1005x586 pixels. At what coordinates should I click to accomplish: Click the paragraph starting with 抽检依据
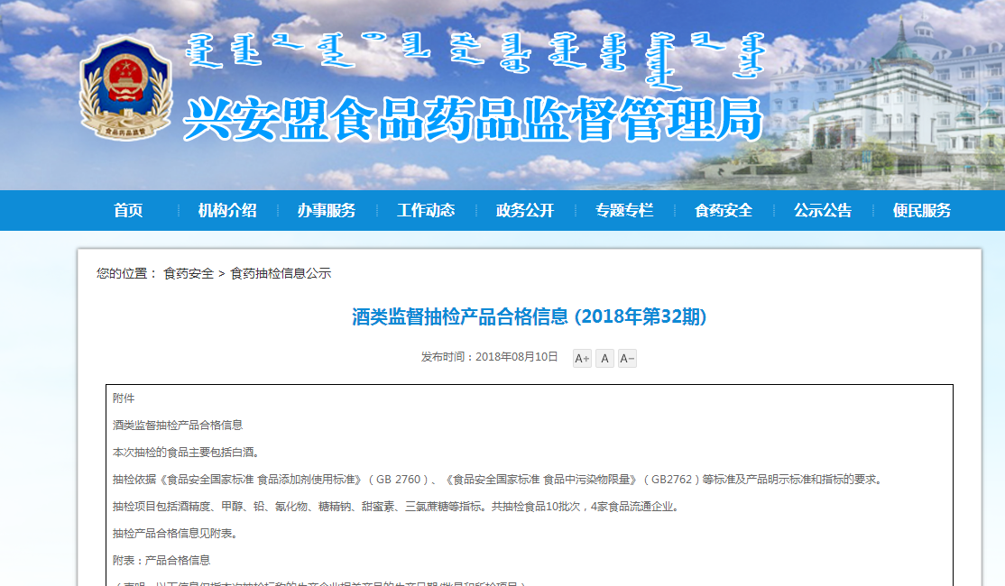click(x=499, y=479)
